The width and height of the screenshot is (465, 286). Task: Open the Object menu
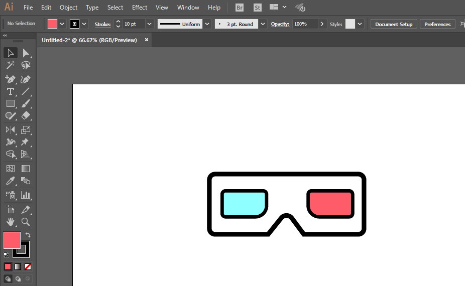coord(68,8)
